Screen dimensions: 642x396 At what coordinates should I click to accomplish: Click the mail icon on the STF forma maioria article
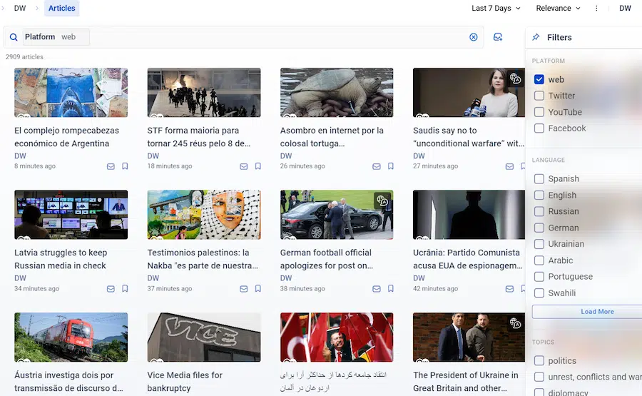[244, 166]
